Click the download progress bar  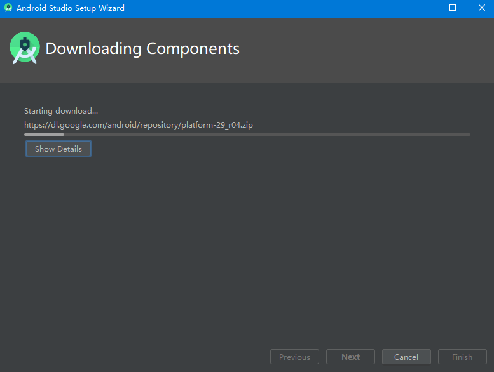click(247, 135)
